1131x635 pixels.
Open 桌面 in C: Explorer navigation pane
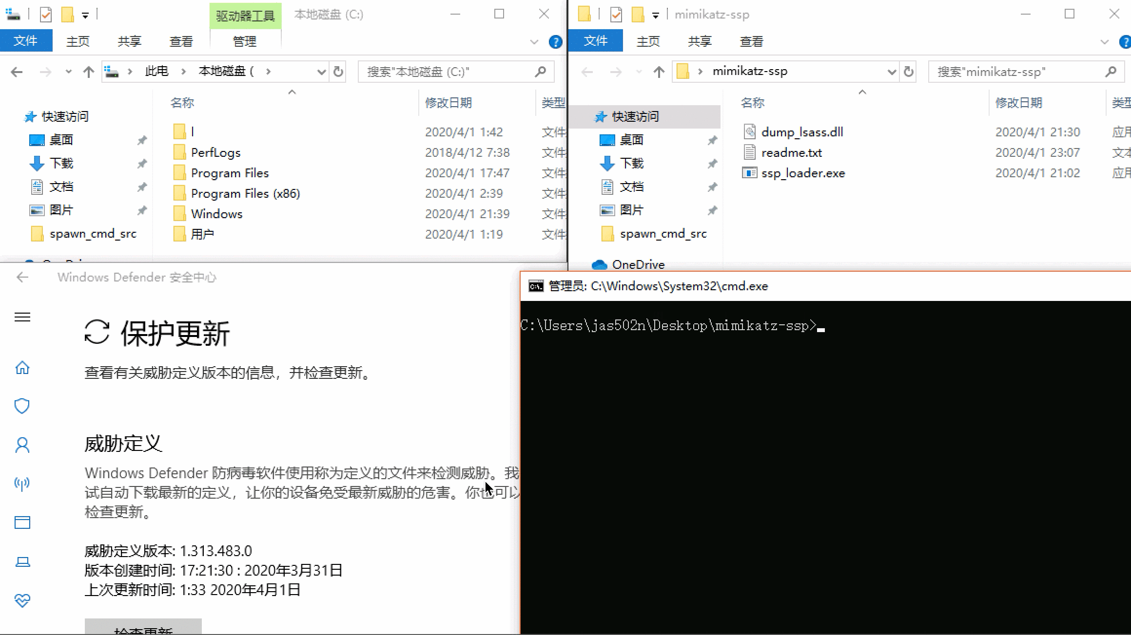tap(61, 140)
